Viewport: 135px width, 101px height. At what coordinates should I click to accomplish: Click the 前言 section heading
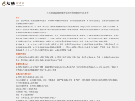[17, 18]
